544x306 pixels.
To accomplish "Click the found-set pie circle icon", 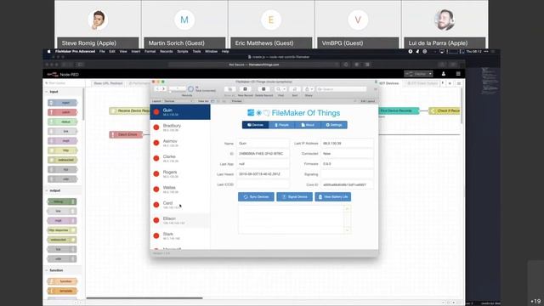I will (190, 89).
